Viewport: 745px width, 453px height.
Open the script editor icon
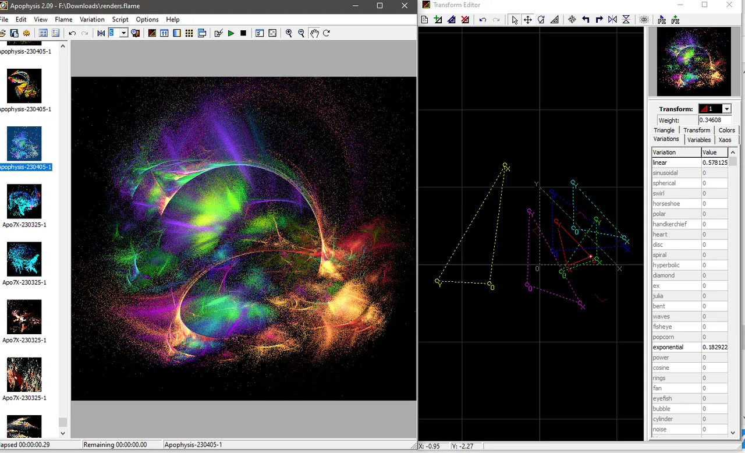tap(218, 33)
